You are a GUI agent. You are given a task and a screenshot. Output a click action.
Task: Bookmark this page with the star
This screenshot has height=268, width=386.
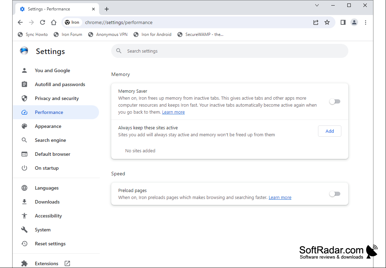(327, 22)
